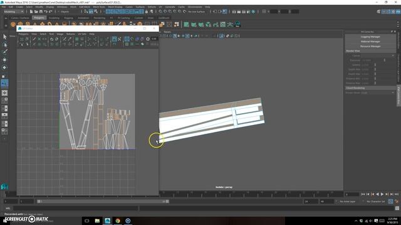
Task: Select the polygon torus shelf icon
Action: pos(49,24)
